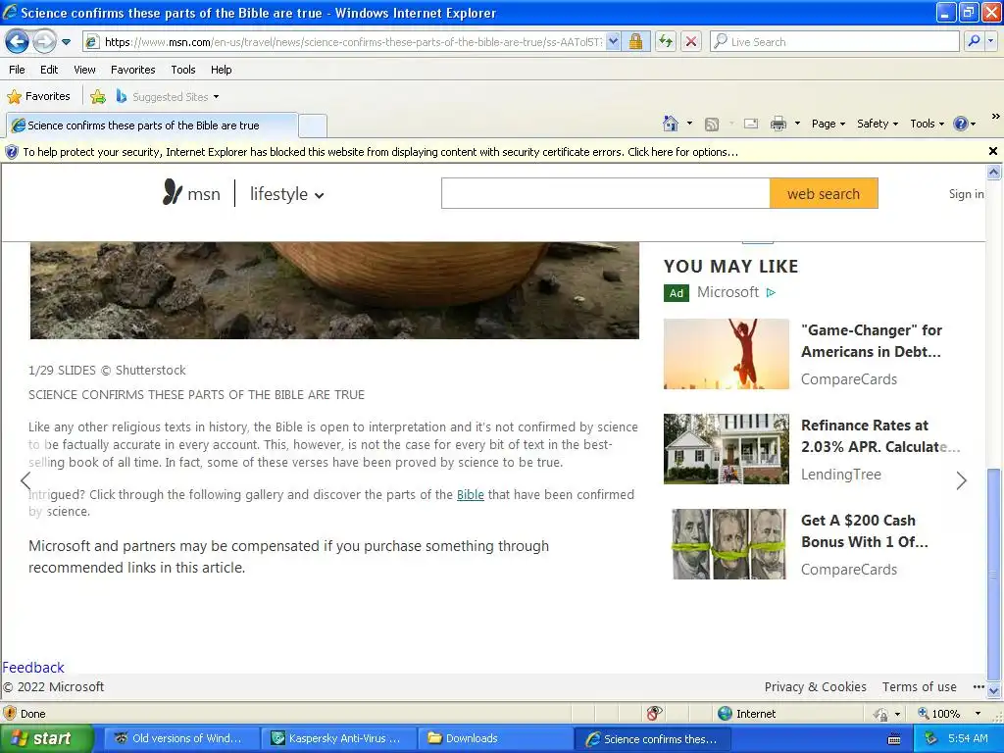Open Terms of use link
This screenshot has width=1004, height=753.
(919, 686)
